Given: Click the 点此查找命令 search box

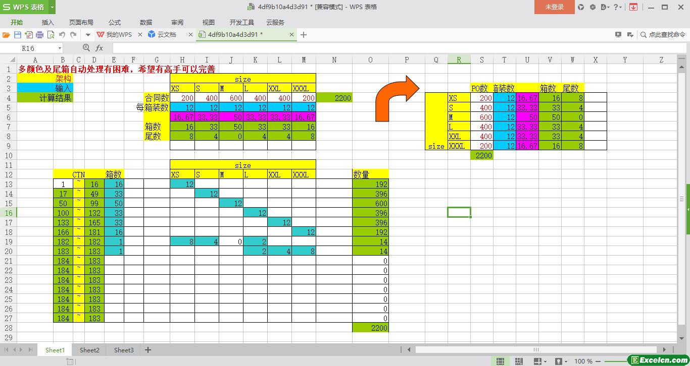Looking at the screenshot, I should 663,35.
